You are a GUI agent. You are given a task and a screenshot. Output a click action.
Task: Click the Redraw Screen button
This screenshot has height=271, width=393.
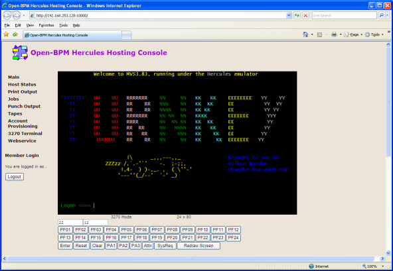(198, 246)
